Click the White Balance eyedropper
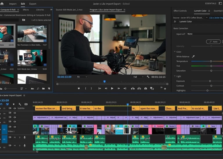 193,56
